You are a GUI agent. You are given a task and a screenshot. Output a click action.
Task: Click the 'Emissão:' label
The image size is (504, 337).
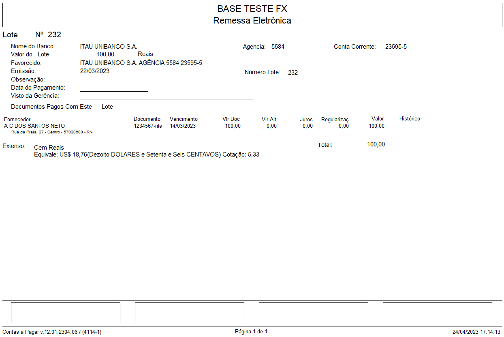[x=23, y=71]
